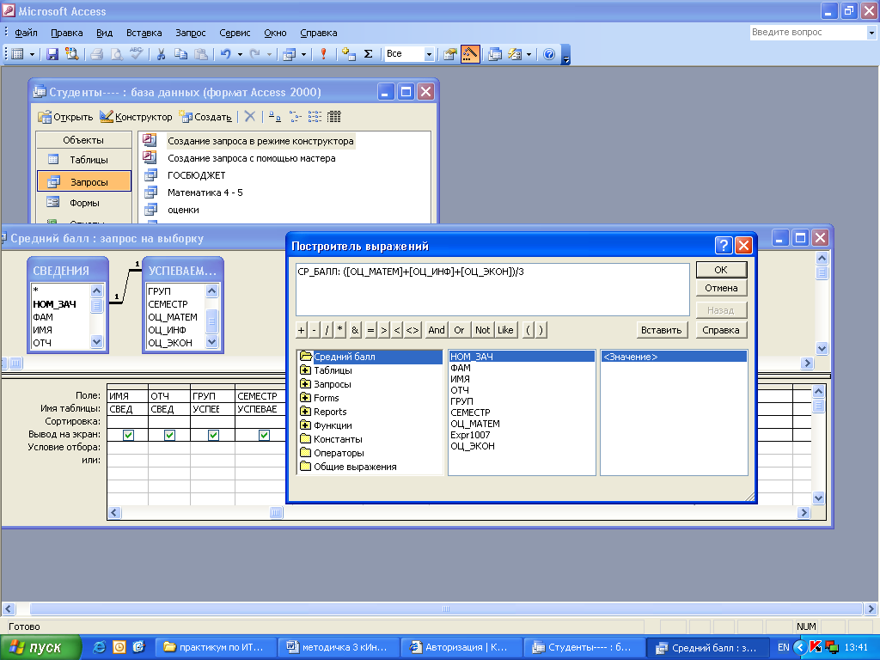This screenshot has width=880, height=660.
Task: Click the Undo arrow icon
Action: click(x=226, y=54)
